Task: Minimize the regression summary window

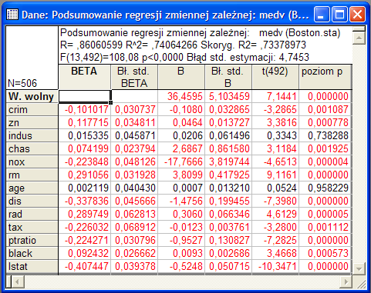Action: coord(322,15)
